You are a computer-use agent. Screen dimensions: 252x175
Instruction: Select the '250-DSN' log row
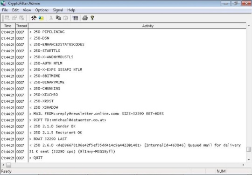[x=123, y=38]
